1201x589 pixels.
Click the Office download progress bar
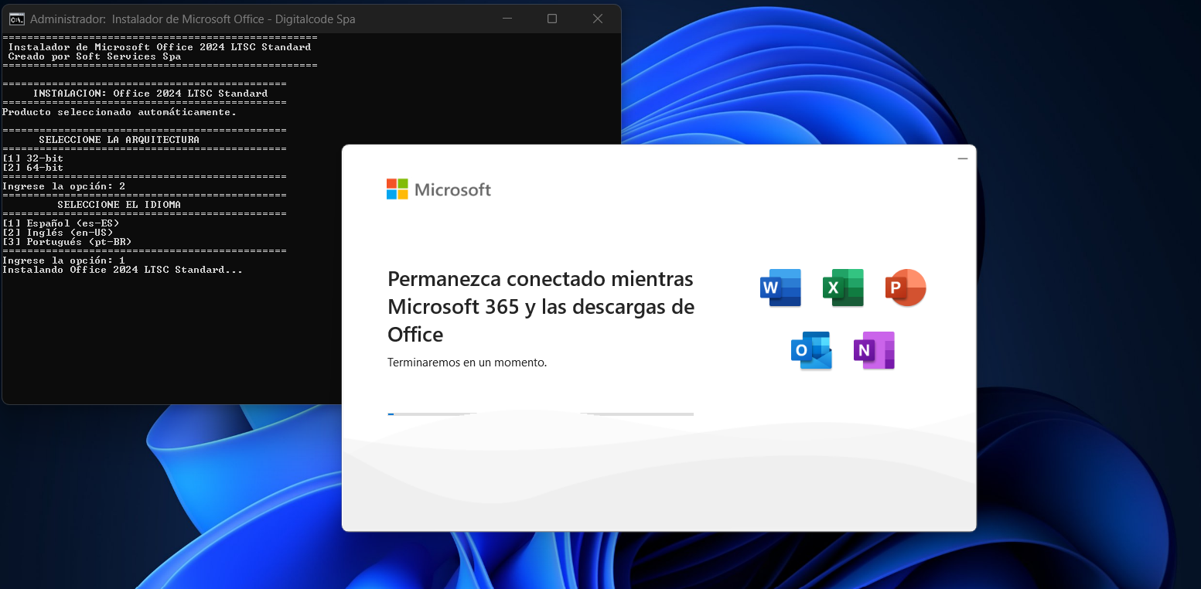tap(541, 414)
